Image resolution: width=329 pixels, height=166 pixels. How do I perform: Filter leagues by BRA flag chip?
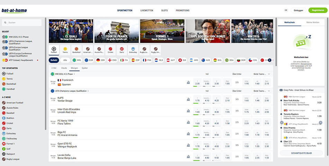[x=229, y=60]
